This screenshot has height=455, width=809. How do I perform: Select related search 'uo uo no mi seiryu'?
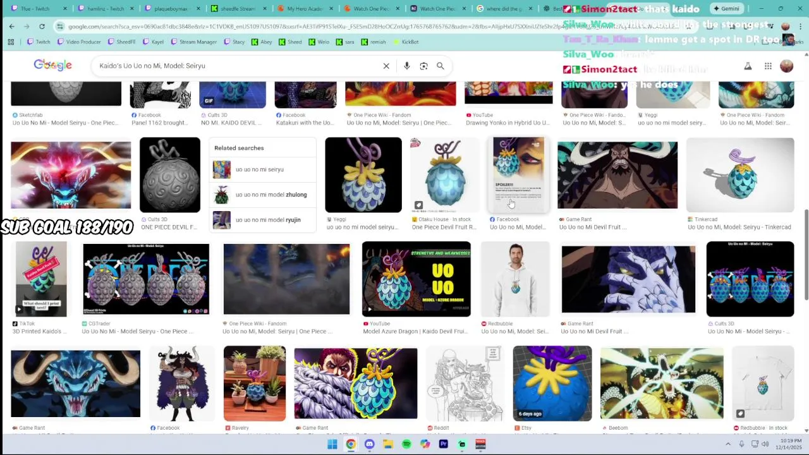pyautogui.click(x=262, y=169)
